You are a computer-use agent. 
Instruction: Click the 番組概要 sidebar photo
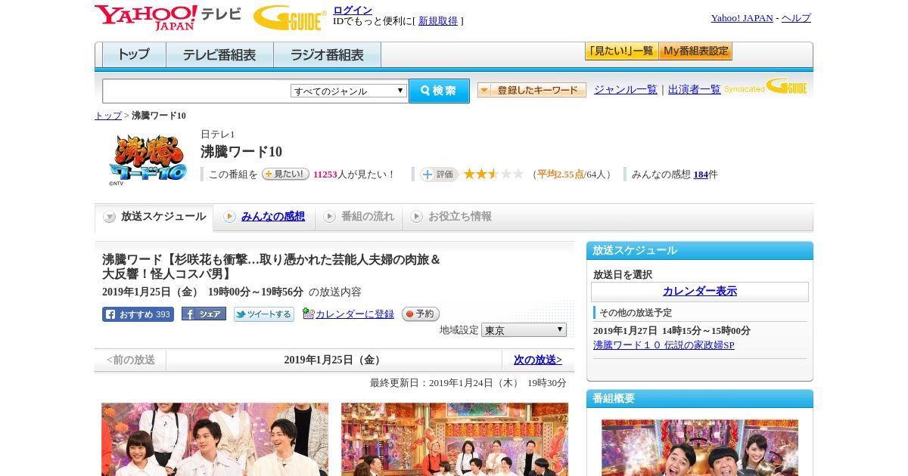700,447
